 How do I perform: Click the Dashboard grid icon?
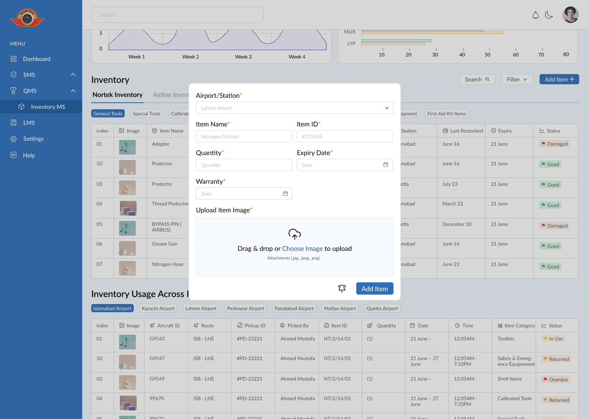tap(13, 59)
